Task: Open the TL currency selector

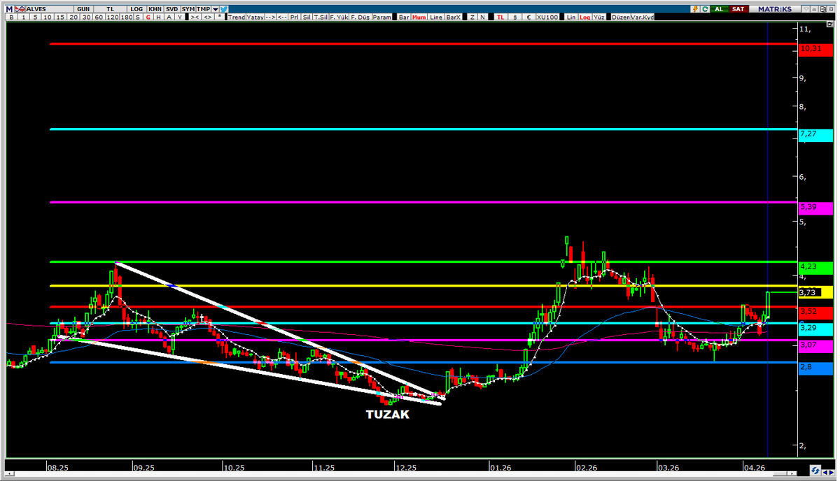Action: pyautogui.click(x=110, y=9)
